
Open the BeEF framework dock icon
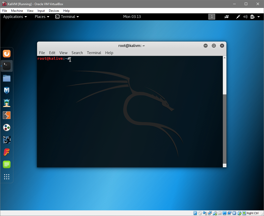[x=7, y=140]
